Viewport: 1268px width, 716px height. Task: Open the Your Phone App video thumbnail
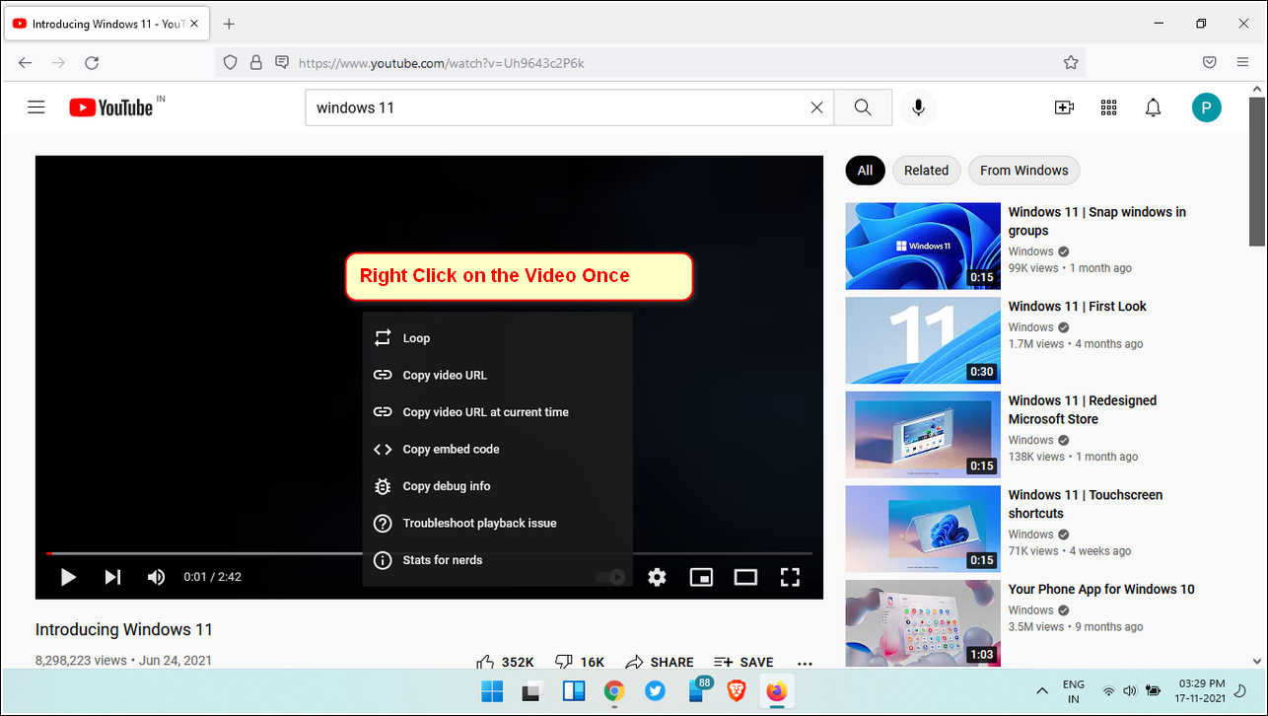[x=923, y=623]
